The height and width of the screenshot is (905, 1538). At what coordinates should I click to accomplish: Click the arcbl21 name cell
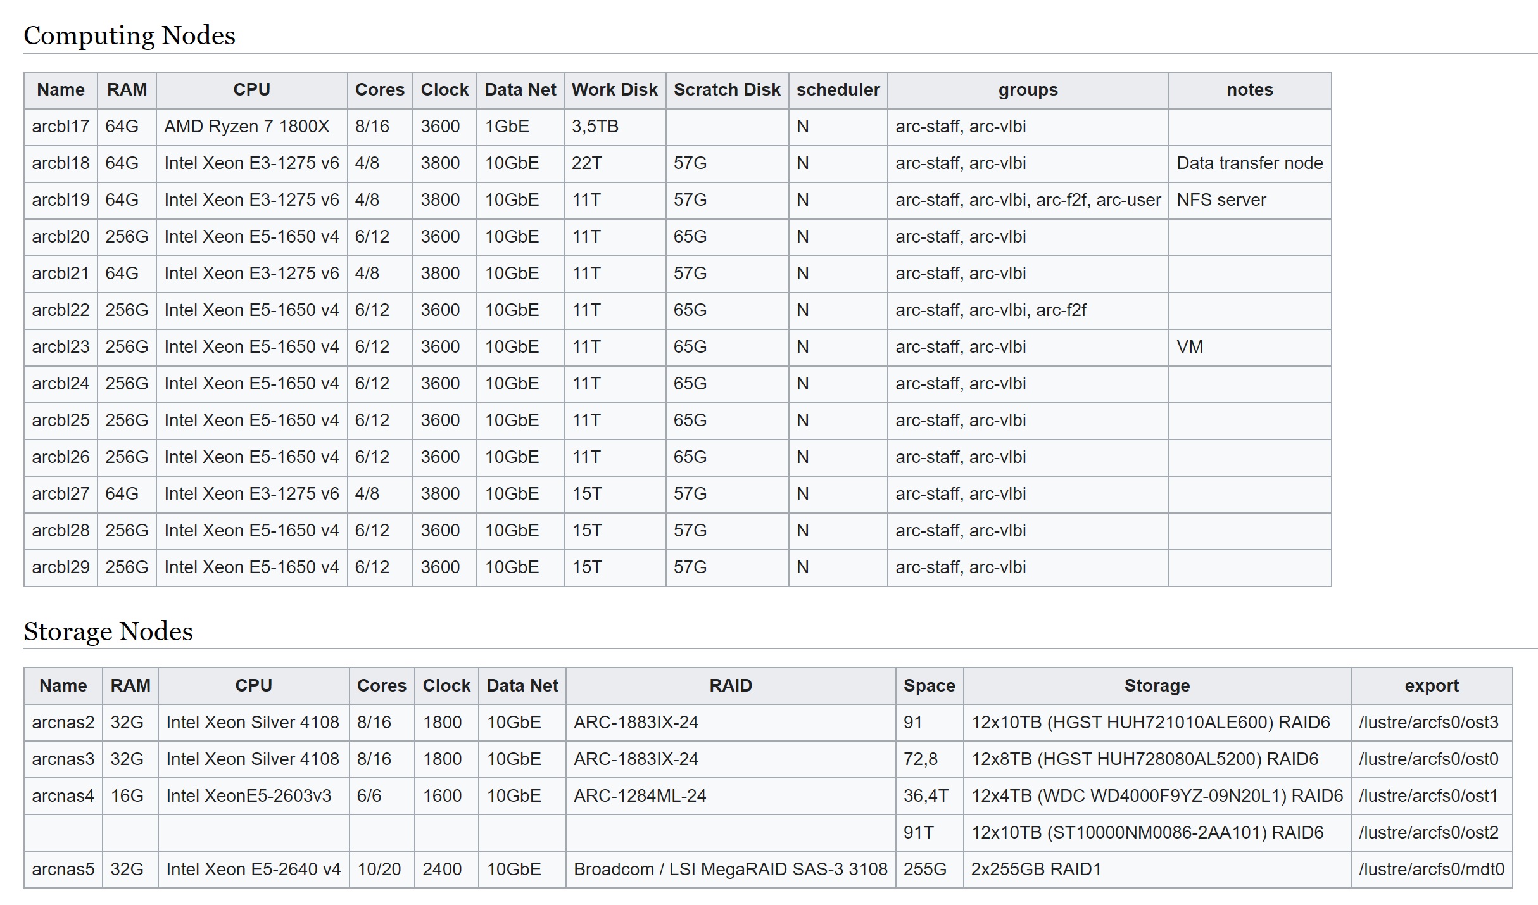[61, 274]
